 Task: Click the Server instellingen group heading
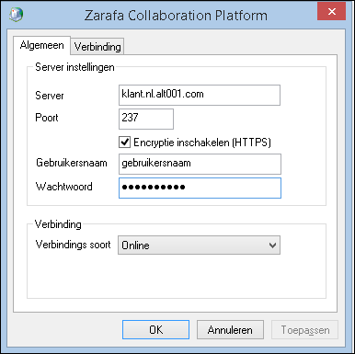coord(74,67)
